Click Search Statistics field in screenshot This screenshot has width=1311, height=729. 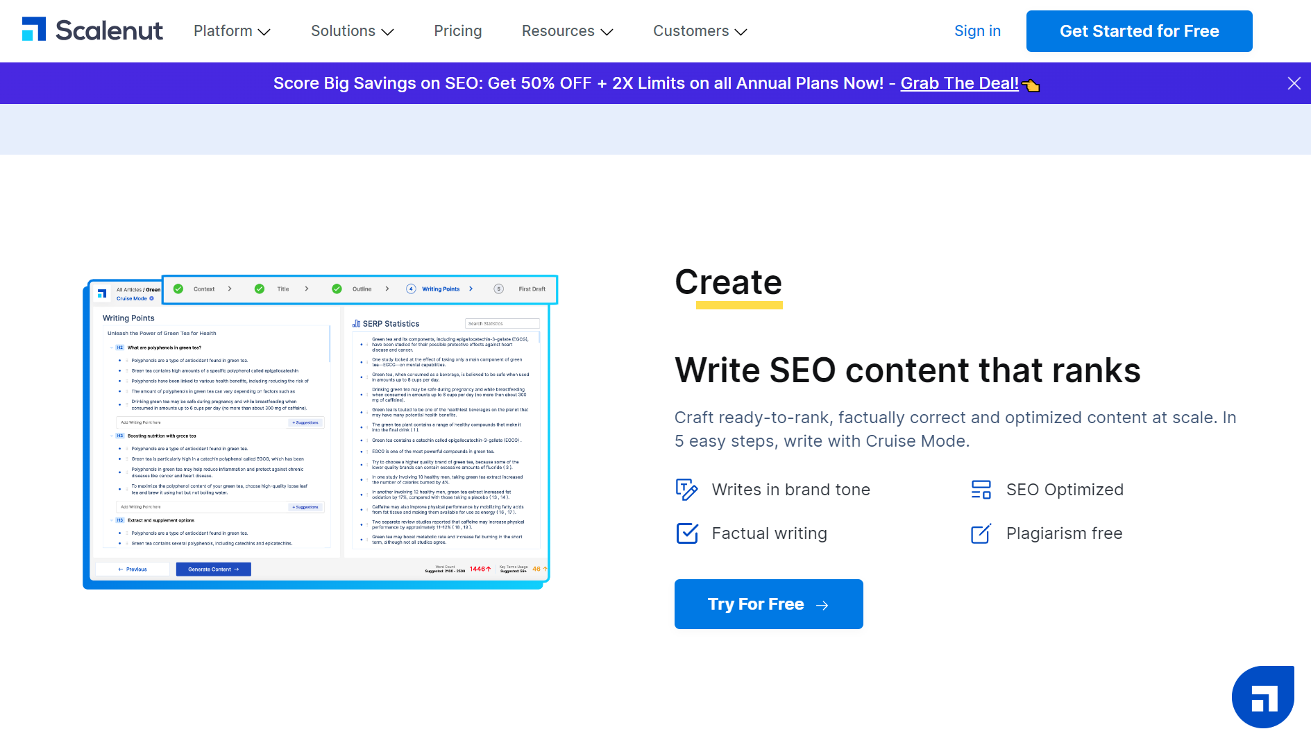(x=502, y=324)
